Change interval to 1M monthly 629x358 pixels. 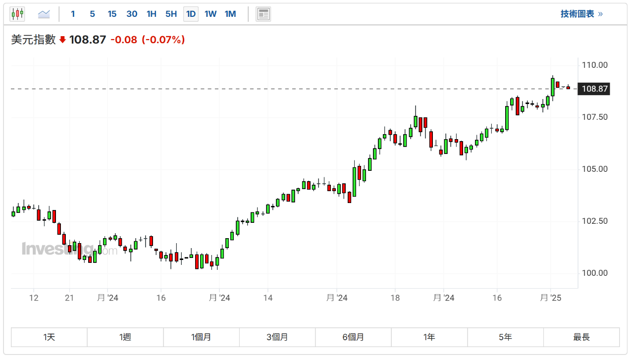[x=230, y=14]
